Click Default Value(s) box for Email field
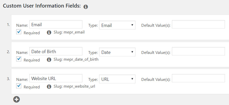This screenshot has height=105, width=229. pyautogui.click(x=198, y=24)
